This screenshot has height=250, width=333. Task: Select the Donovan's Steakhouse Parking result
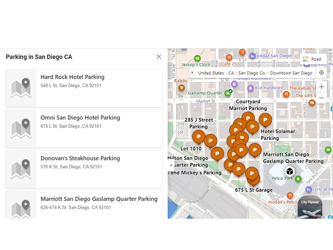tap(84, 169)
